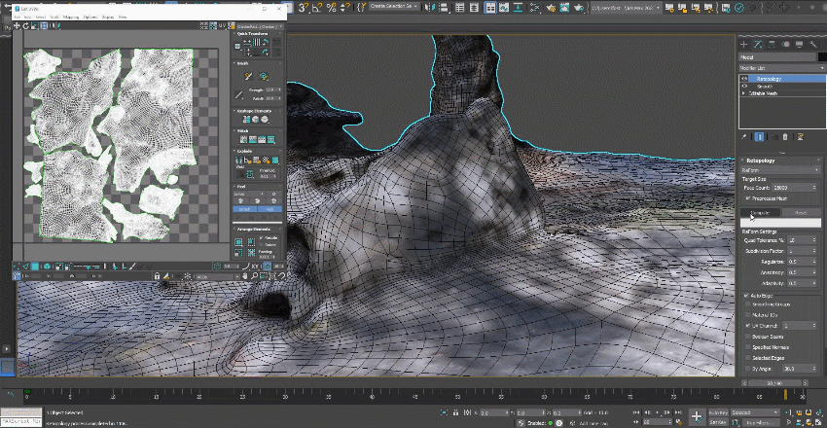This screenshot has width=827, height=428.
Task: Click the Reset button in Retopology
Action: point(801,212)
